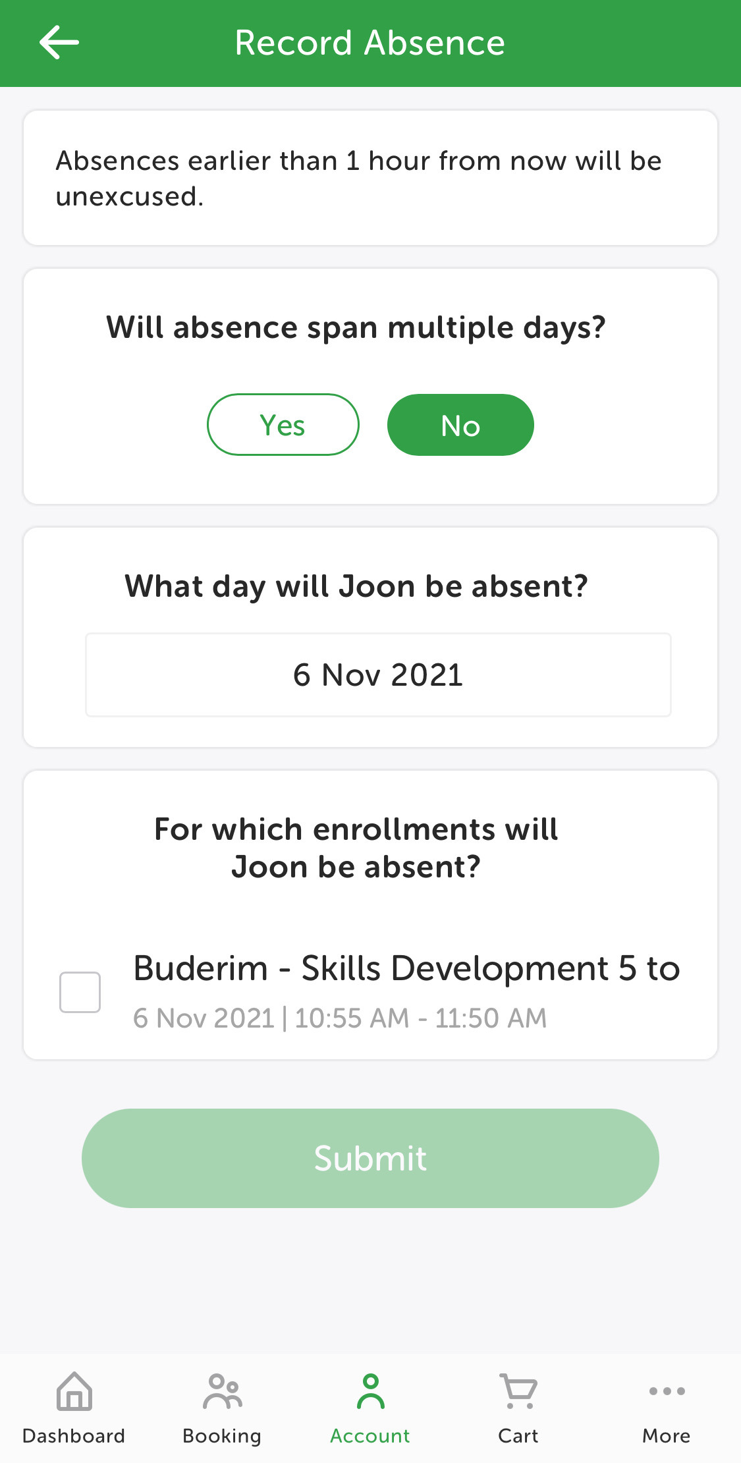Tap the unexcused absences notice text
Image resolution: width=741 pixels, height=1463 pixels.
click(359, 179)
